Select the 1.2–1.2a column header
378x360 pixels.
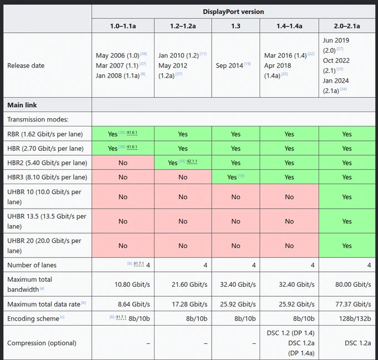pyautogui.click(x=183, y=26)
